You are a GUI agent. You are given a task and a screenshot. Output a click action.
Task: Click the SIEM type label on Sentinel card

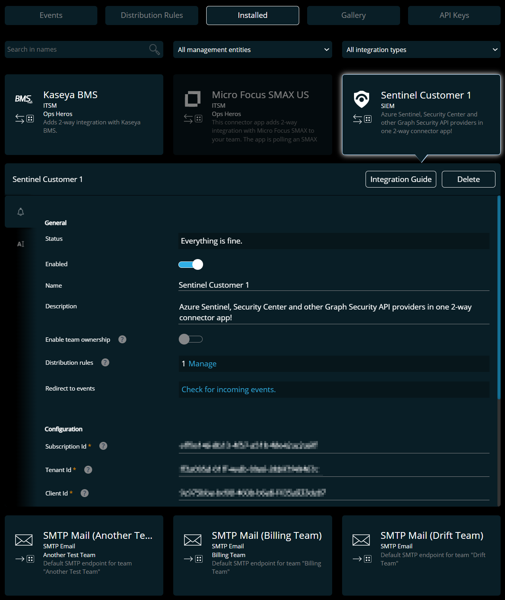point(388,106)
